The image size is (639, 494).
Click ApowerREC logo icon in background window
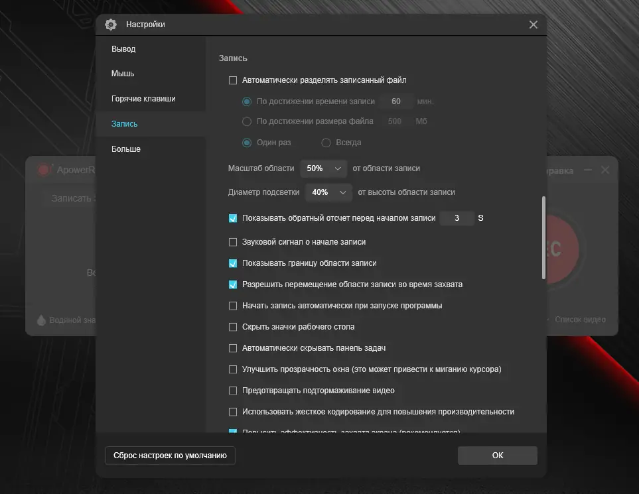pos(44,170)
